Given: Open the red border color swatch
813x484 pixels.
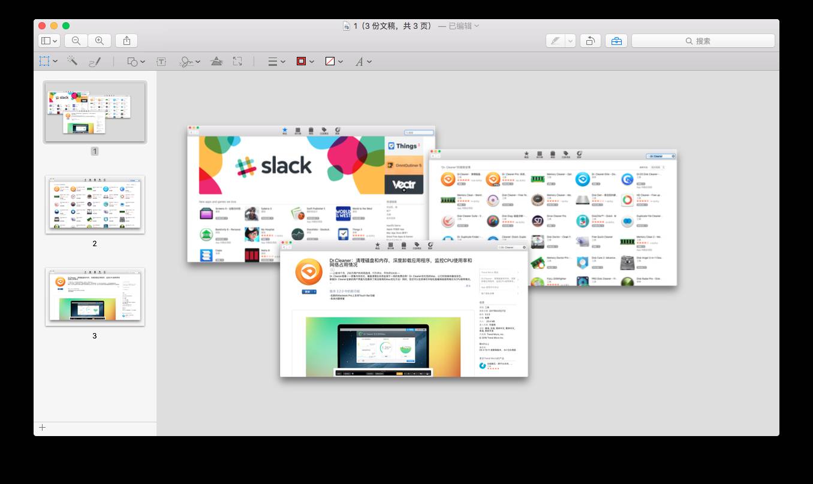Looking at the screenshot, I should coord(305,61).
